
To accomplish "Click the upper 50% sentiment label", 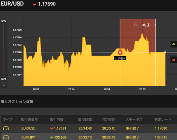I will pos(4,21).
